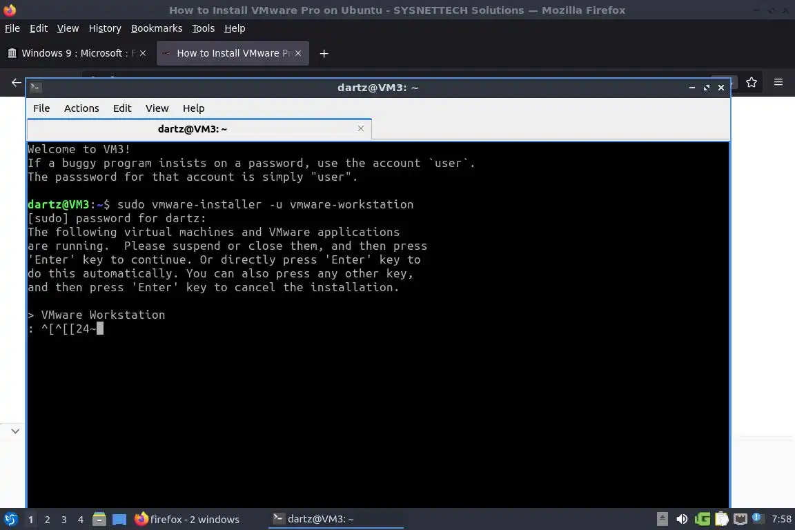The width and height of the screenshot is (795, 530).
Task: Open the terminal Actions menu
Action: tap(81, 108)
